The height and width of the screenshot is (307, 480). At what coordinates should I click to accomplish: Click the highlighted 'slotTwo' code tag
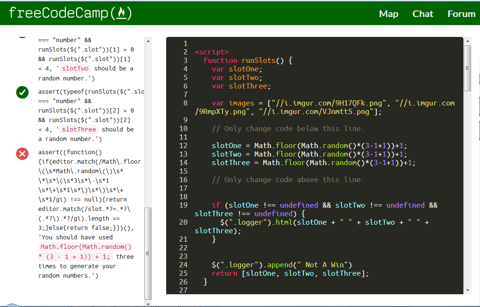[75, 69]
